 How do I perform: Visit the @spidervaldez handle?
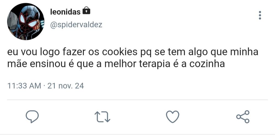[76, 25]
